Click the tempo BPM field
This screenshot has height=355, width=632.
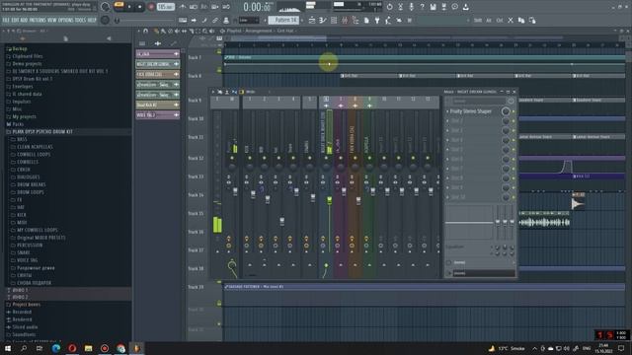point(166,7)
